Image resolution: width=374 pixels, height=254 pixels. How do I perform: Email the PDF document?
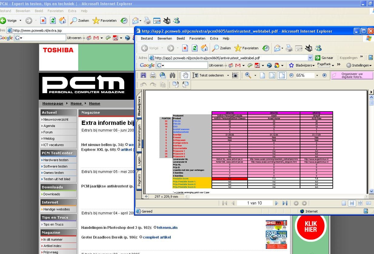click(162, 75)
